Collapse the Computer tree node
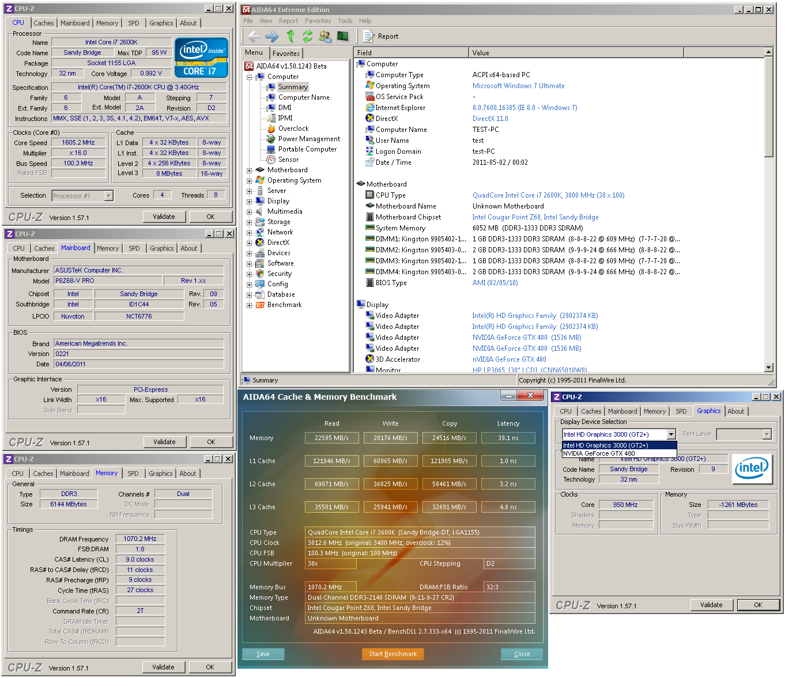This screenshot has width=785, height=678. pos(250,77)
